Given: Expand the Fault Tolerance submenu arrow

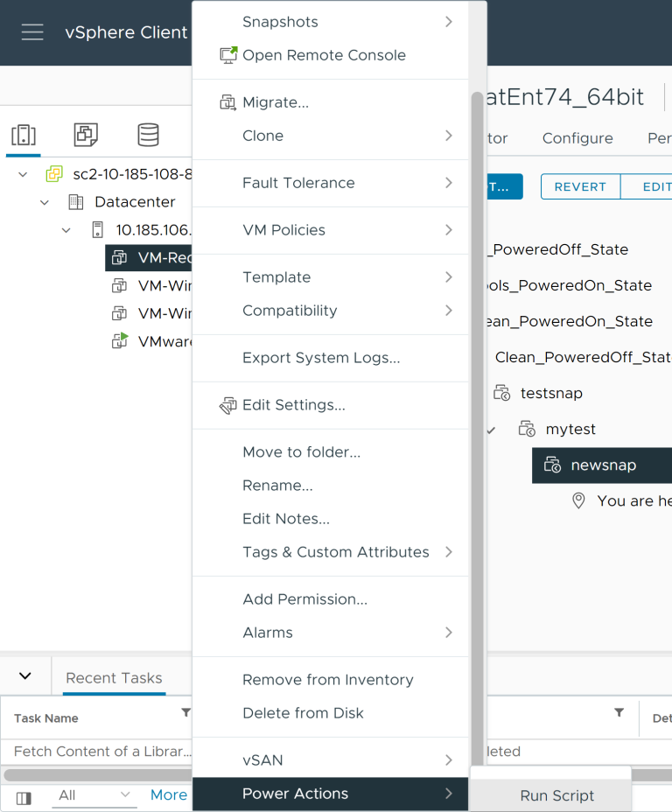Looking at the screenshot, I should pyautogui.click(x=448, y=183).
